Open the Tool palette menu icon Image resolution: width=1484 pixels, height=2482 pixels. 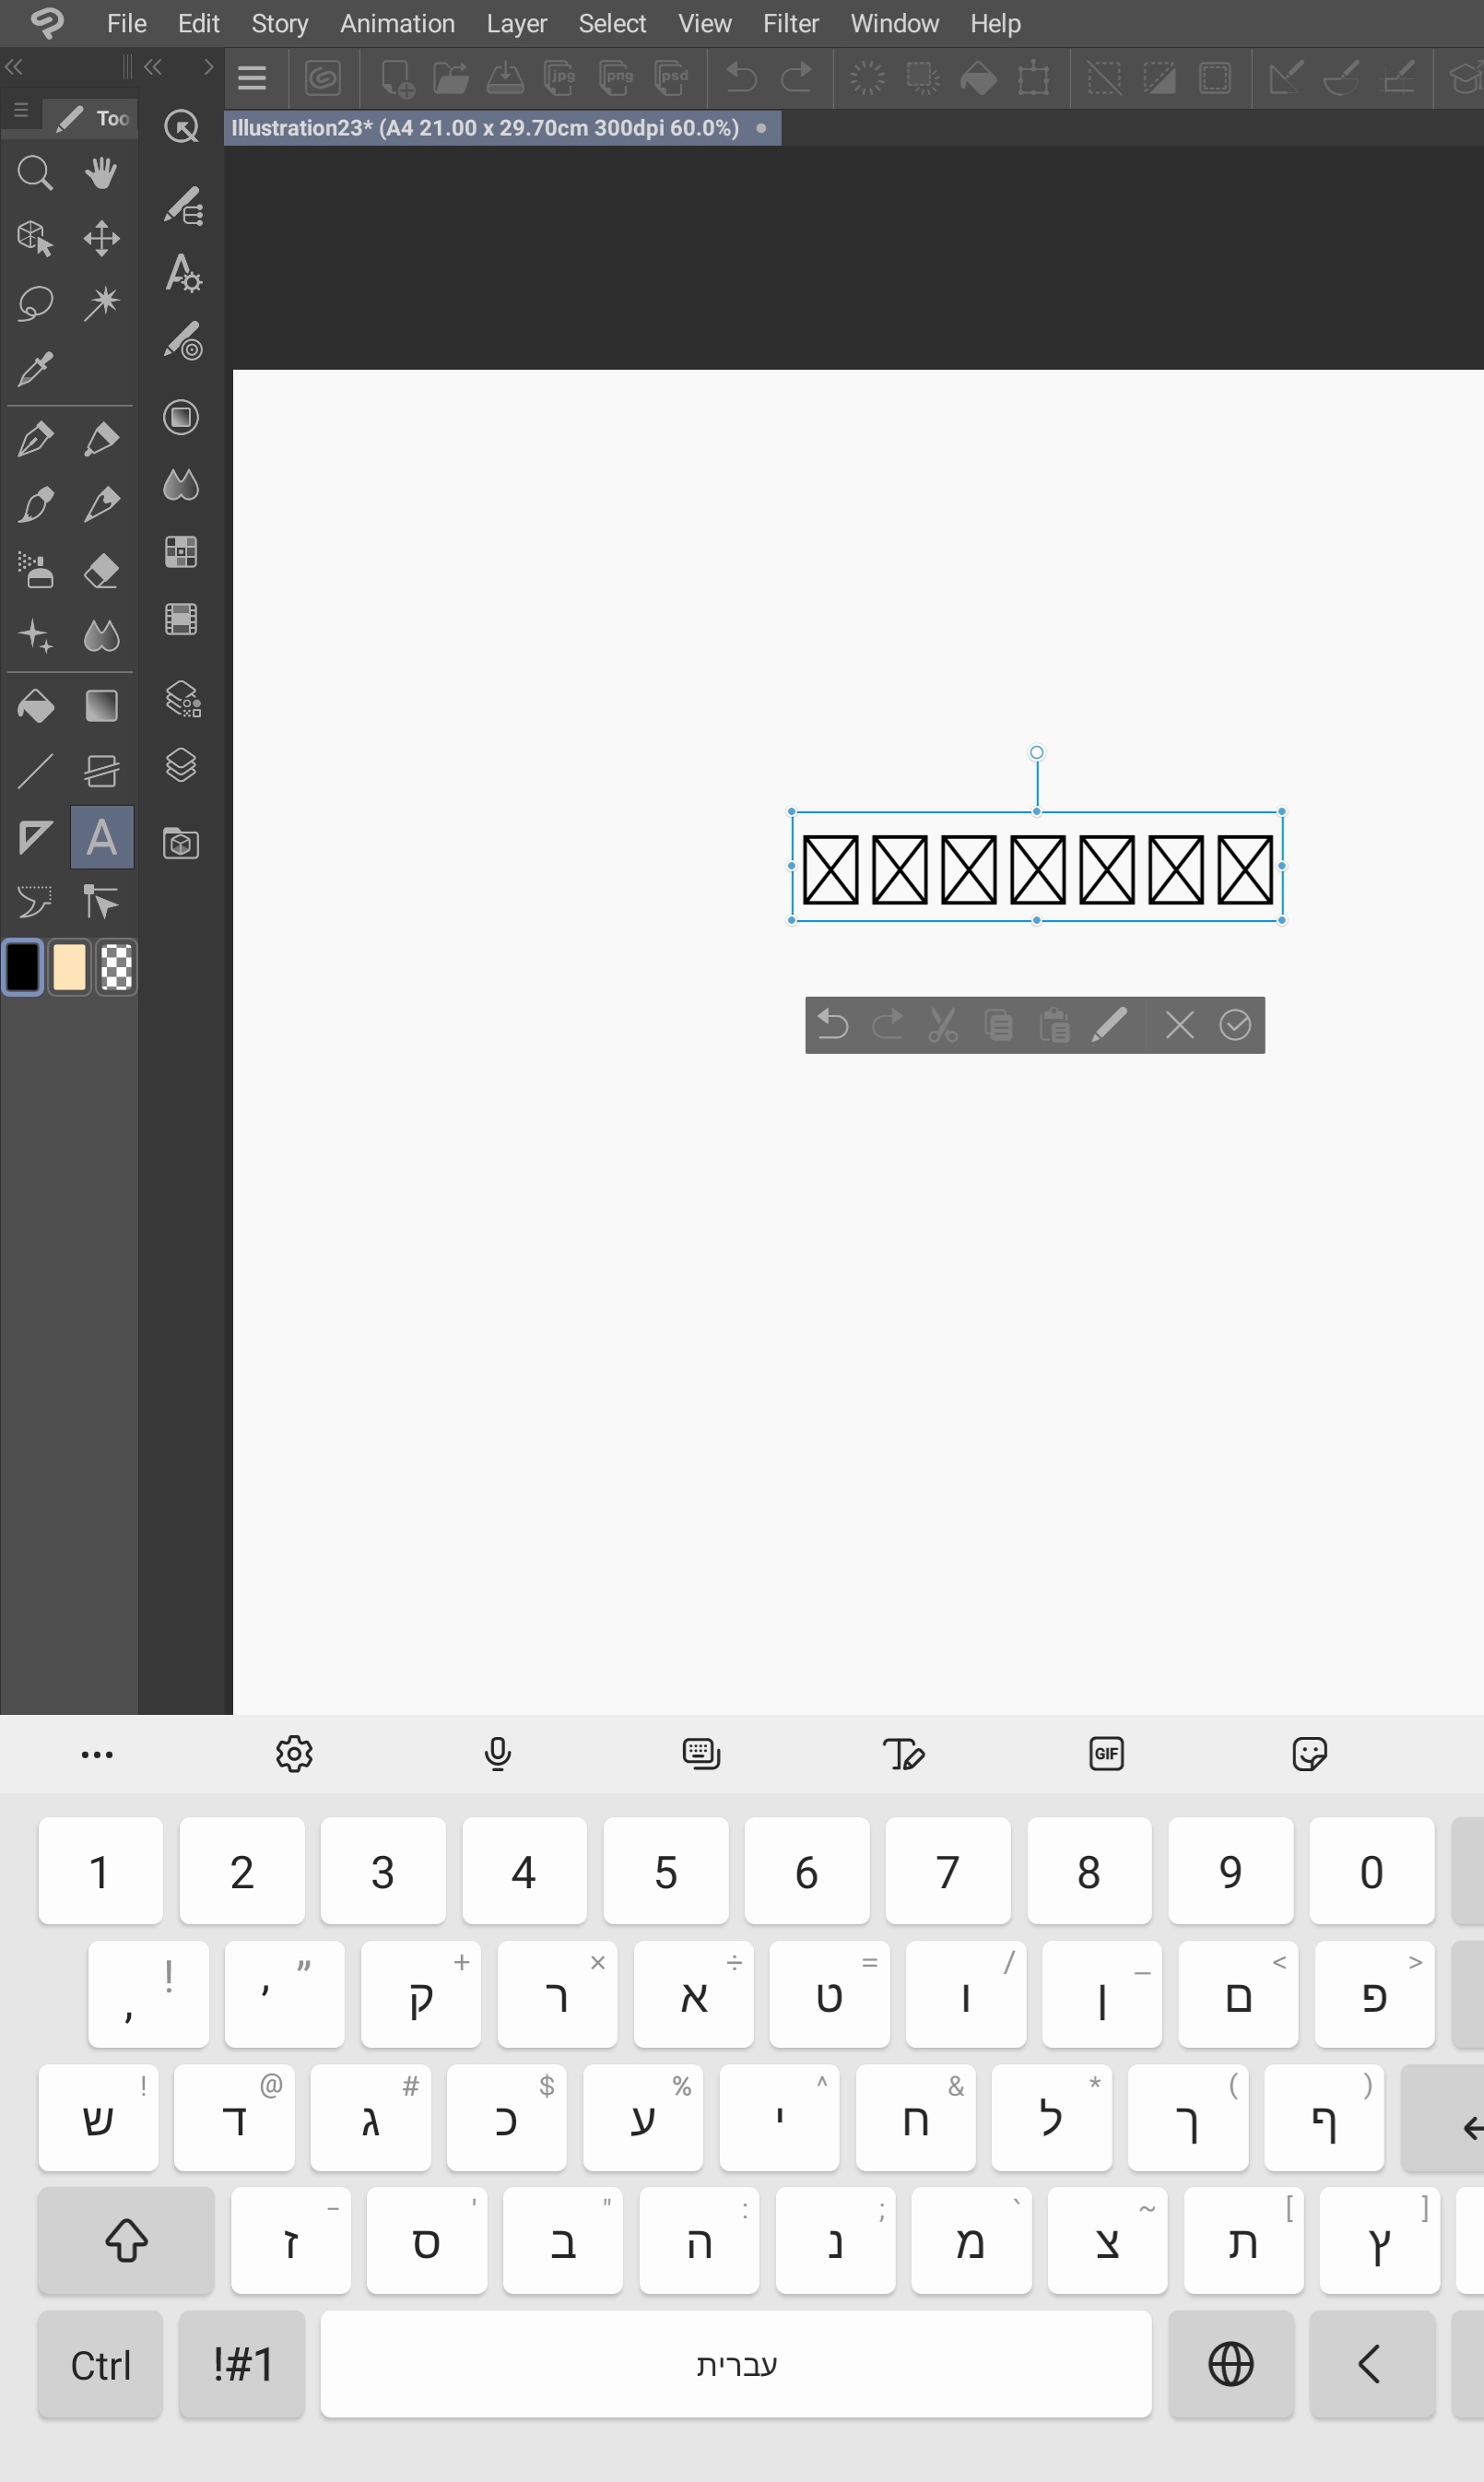(21, 111)
